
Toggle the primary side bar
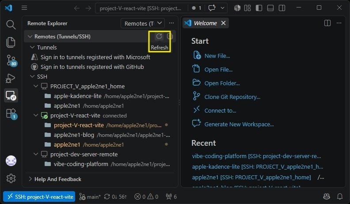(259, 8)
